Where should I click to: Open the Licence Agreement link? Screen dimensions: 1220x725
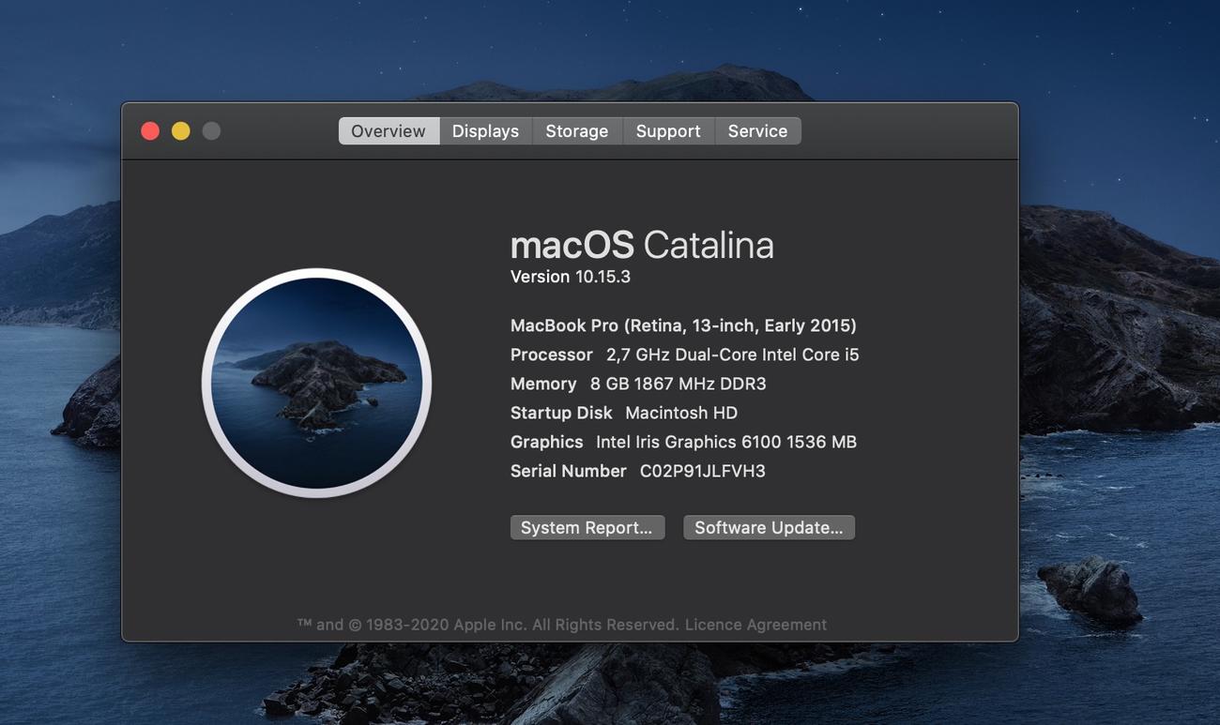(755, 625)
